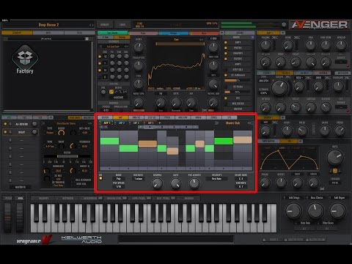This screenshot has width=352, height=264.
Task: Select the ARP 4 sub-tab
Action: pyautogui.click(x=150, y=122)
